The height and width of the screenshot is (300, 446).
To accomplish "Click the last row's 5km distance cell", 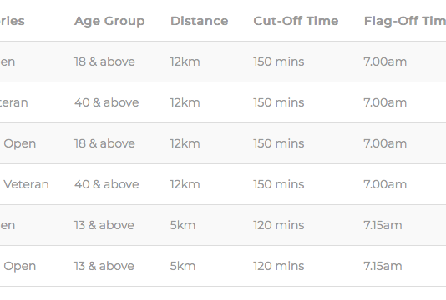I will (x=183, y=266).
